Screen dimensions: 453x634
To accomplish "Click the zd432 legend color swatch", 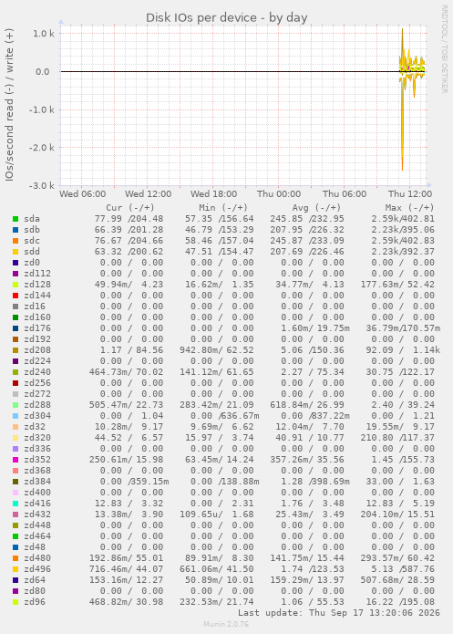I will (15, 514).
